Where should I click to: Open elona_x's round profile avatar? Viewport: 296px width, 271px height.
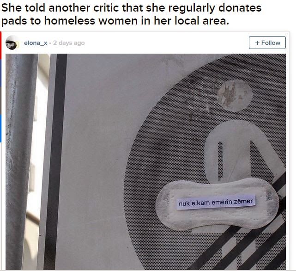(12, 43)
